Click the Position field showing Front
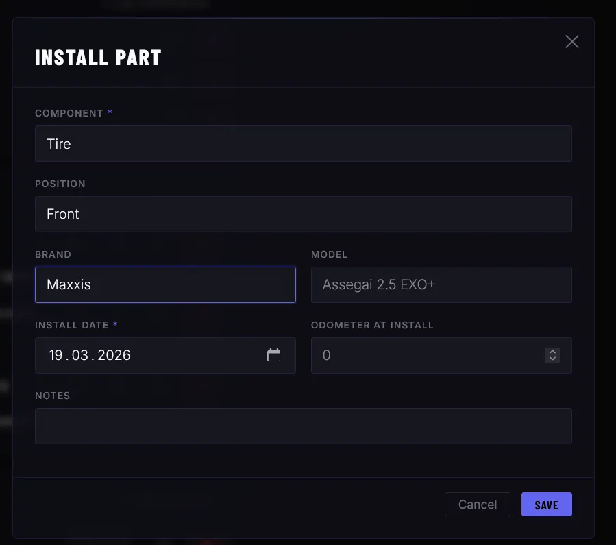This screenshot has height=545, width=616. (x=304, y=214)
